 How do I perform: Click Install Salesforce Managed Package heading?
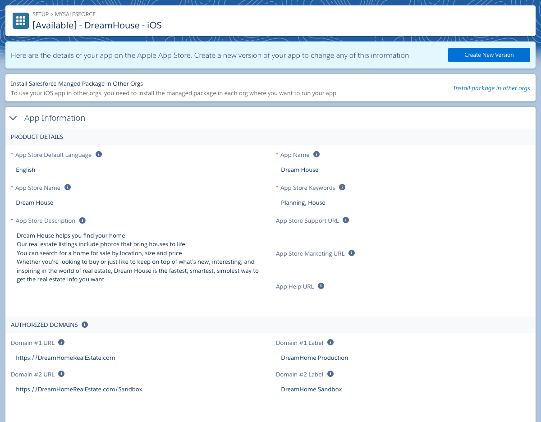pyautogui.click(x=77, y=84)
